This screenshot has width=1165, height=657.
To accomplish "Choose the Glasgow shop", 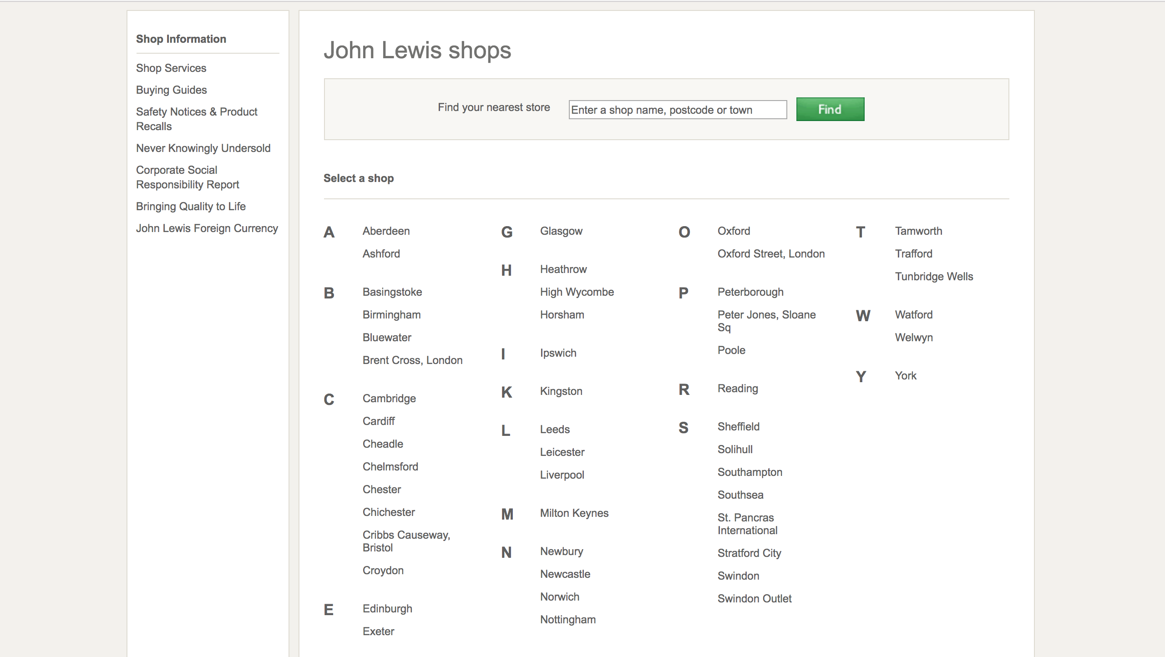I will pos(561,231).
